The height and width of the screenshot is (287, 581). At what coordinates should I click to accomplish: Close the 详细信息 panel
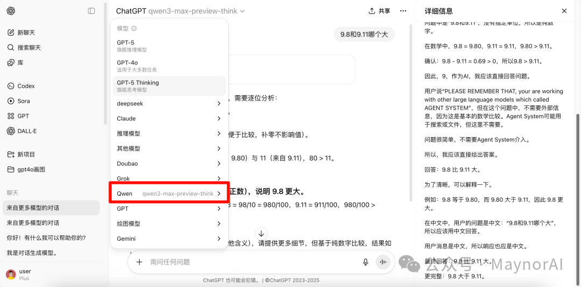click(564, 11)
